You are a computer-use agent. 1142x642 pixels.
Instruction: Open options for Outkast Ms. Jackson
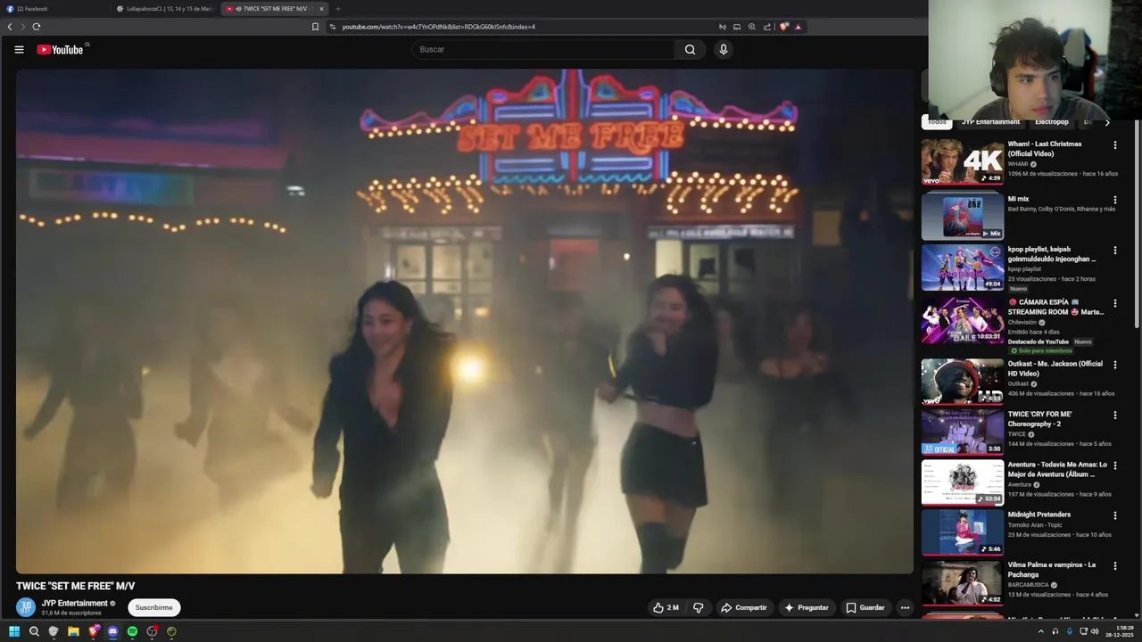pyautogui.click(x=1114, y=366)
